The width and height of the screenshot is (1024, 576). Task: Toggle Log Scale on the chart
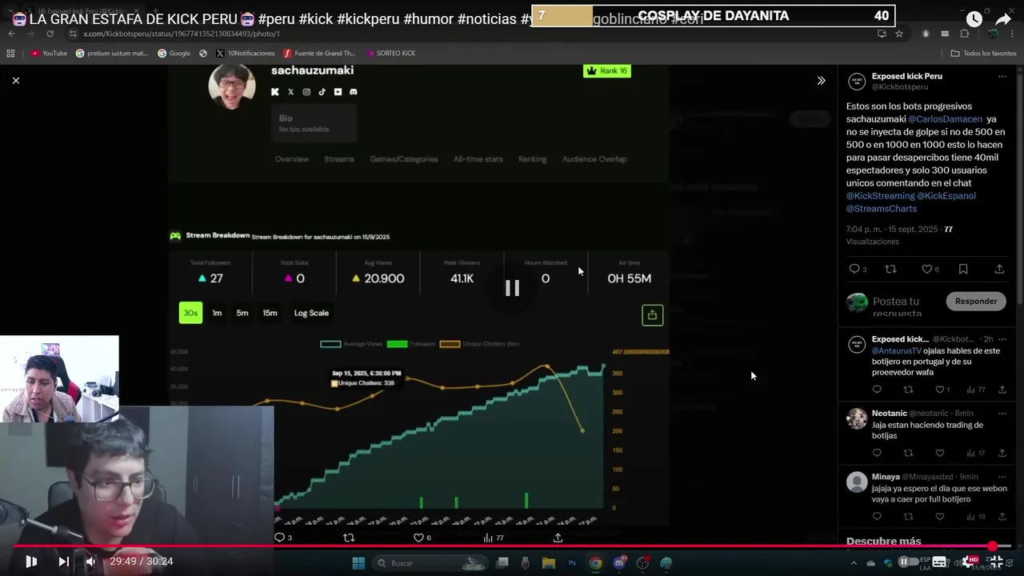pyautogui.click(x=311, y=314)
